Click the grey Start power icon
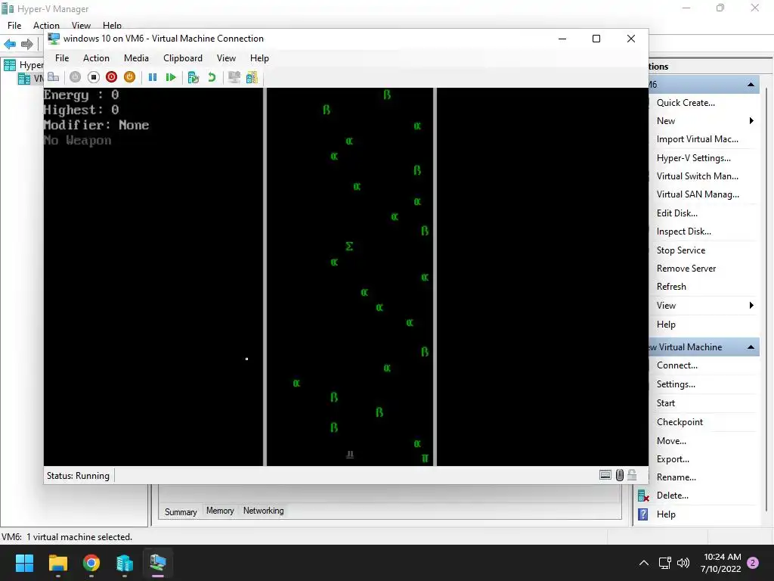This screenshot has height=581, width=774. (x=75, y=77)
